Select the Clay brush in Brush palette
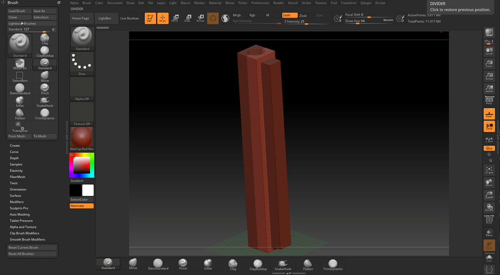Image resolution: width=500 pixels, height=275 pixels. (45, 39)
